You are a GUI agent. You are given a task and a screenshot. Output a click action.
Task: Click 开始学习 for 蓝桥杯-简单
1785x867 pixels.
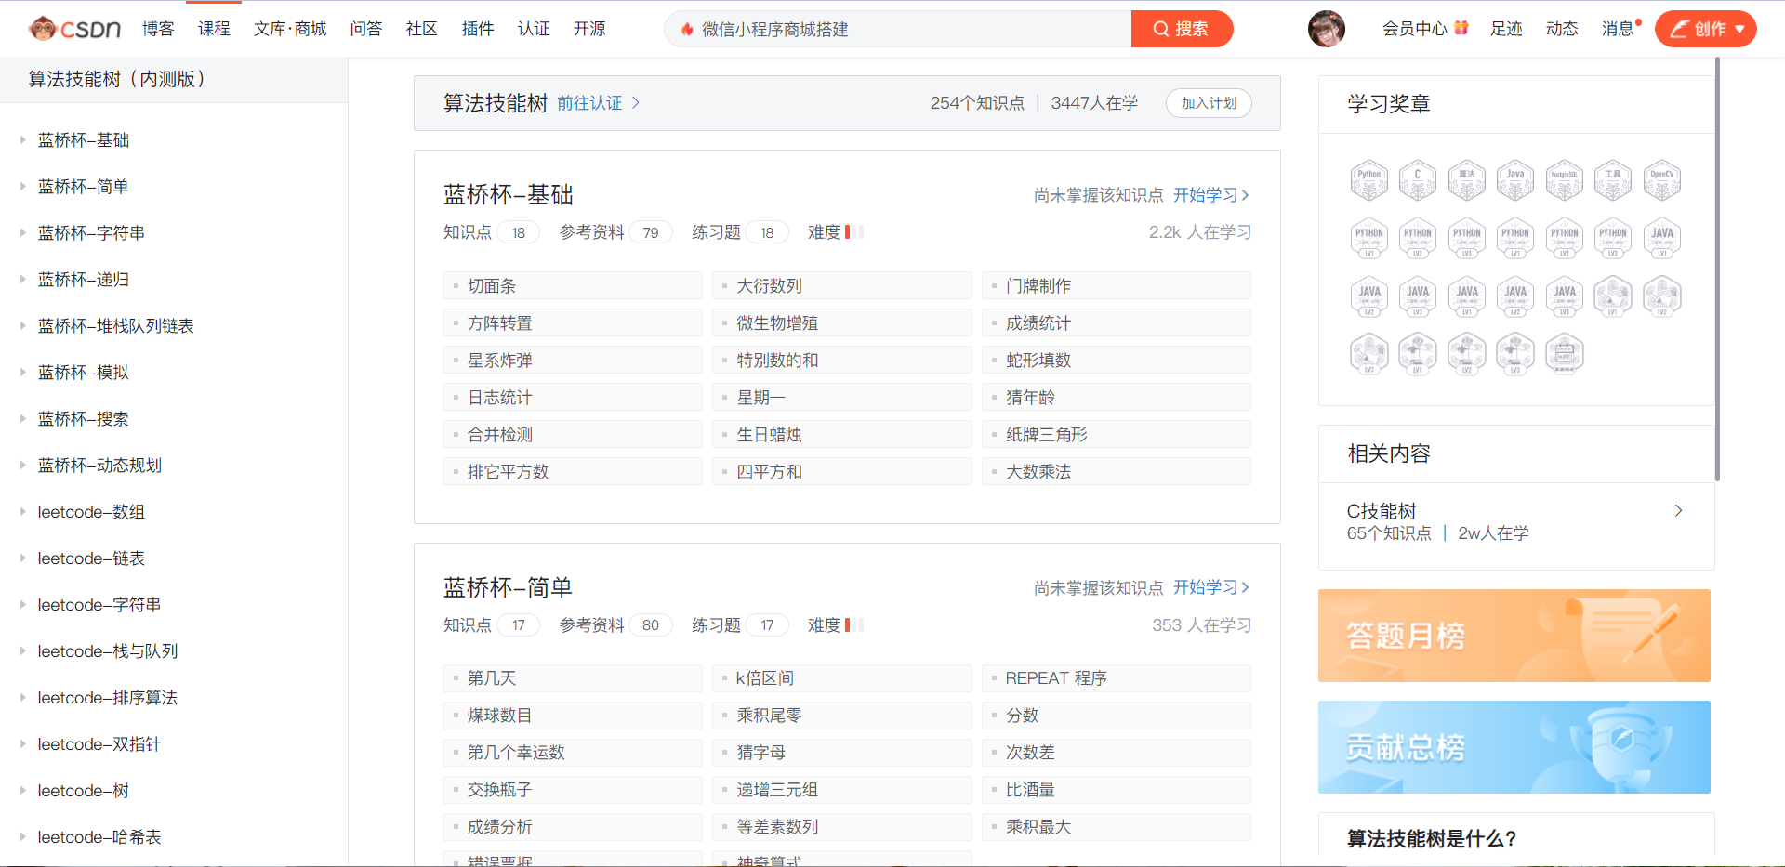coord(1210,587)
